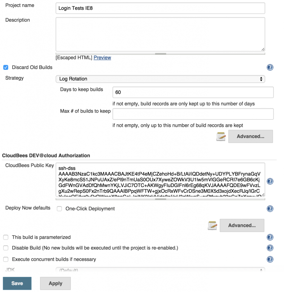Save the project configuration
Viewport: 284px width, 292px height.
17,283
